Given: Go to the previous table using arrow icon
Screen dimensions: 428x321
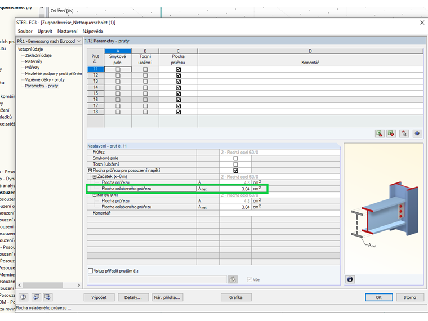Looking at the screenshot, I should [36, 297].
